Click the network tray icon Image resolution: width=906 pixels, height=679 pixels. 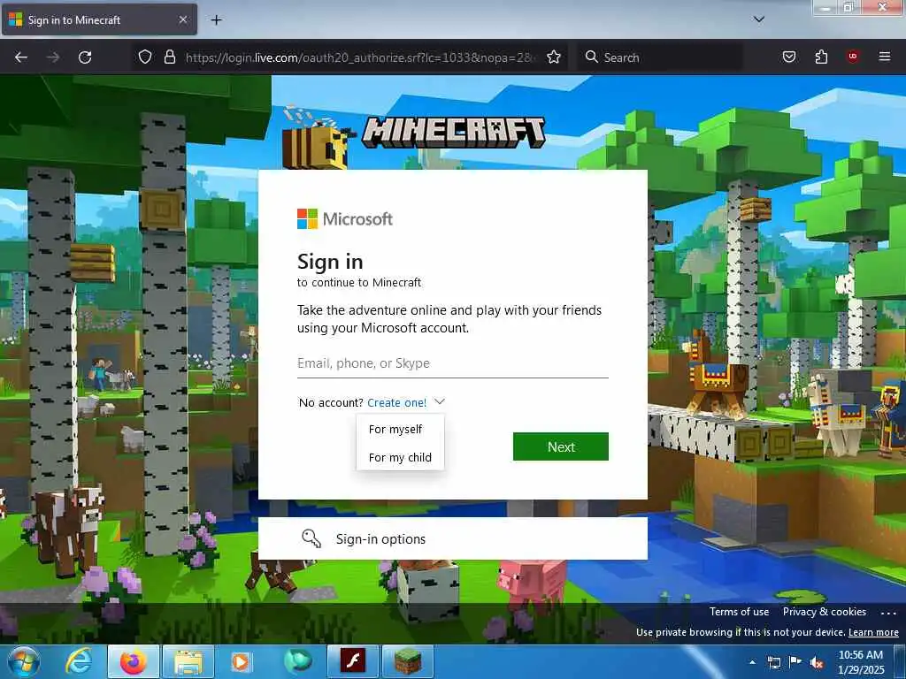point(773,662)
